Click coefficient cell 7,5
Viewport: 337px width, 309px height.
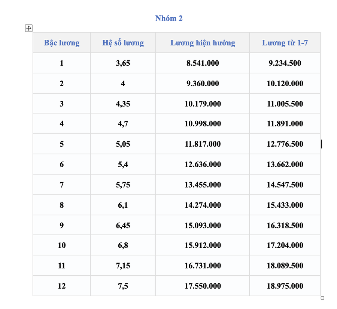(123, 286)
